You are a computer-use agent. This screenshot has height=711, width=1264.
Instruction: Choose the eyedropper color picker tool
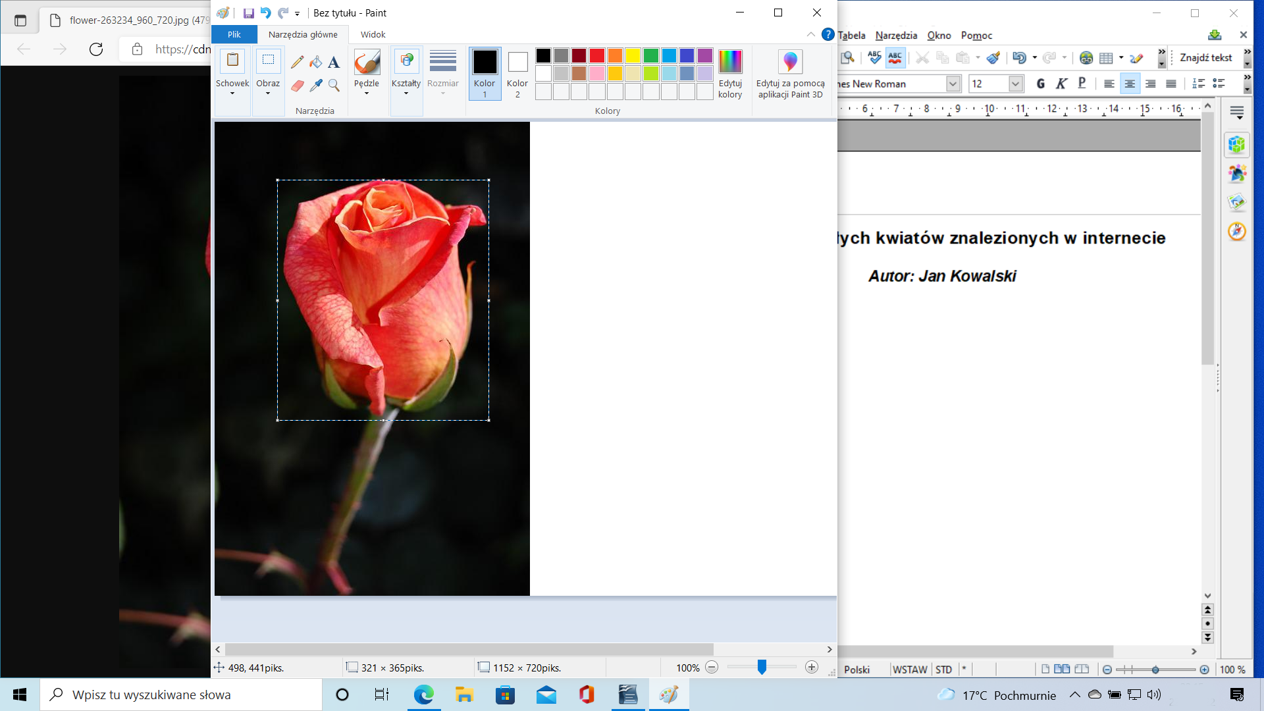pyautogui.click(x=316, y=86)
